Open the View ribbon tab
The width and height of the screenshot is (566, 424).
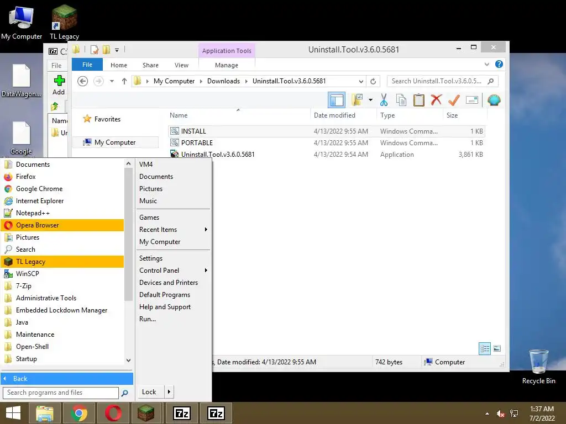181,65
